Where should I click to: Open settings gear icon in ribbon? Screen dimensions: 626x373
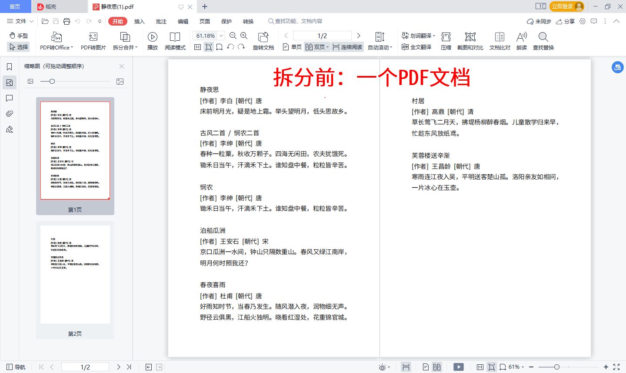583,21
